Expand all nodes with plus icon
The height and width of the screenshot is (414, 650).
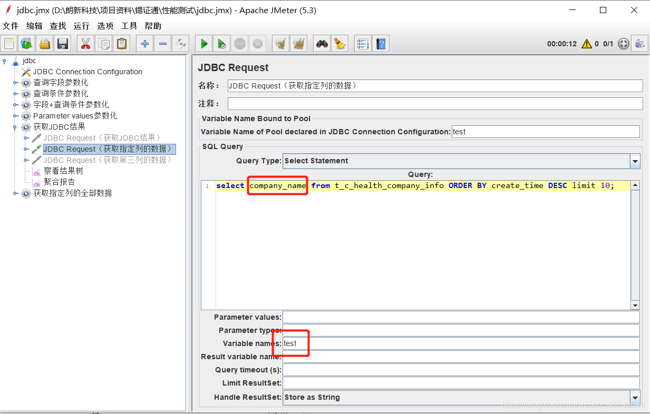point(144,44)
